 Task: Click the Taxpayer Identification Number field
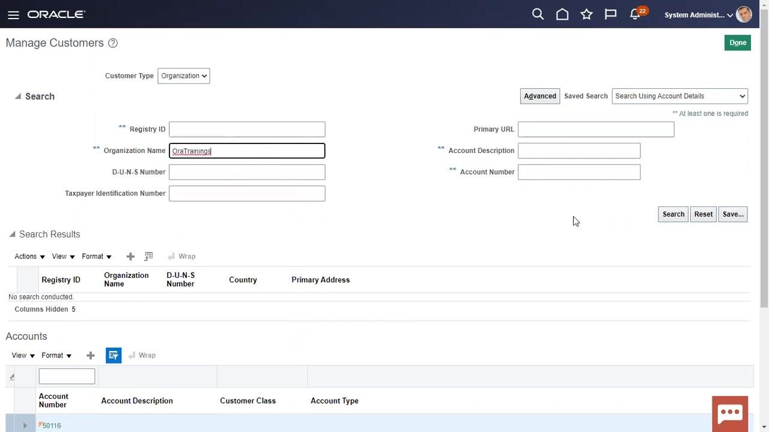point(247,193)
